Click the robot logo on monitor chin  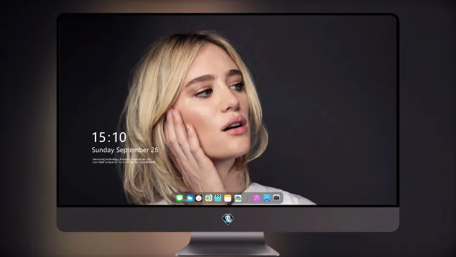228,219
